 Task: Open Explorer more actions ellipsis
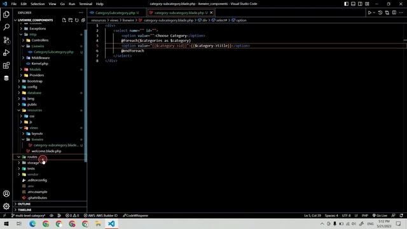(x=81, y=13)
